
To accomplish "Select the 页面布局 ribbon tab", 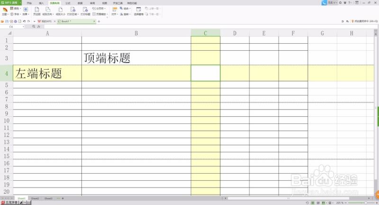I will coord(54,3).
